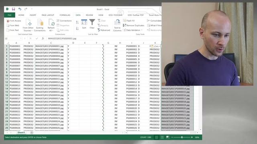Confirm formula bar entry with checkmark
The height and width of the screenshot is (144, 257).
point(37,38)
